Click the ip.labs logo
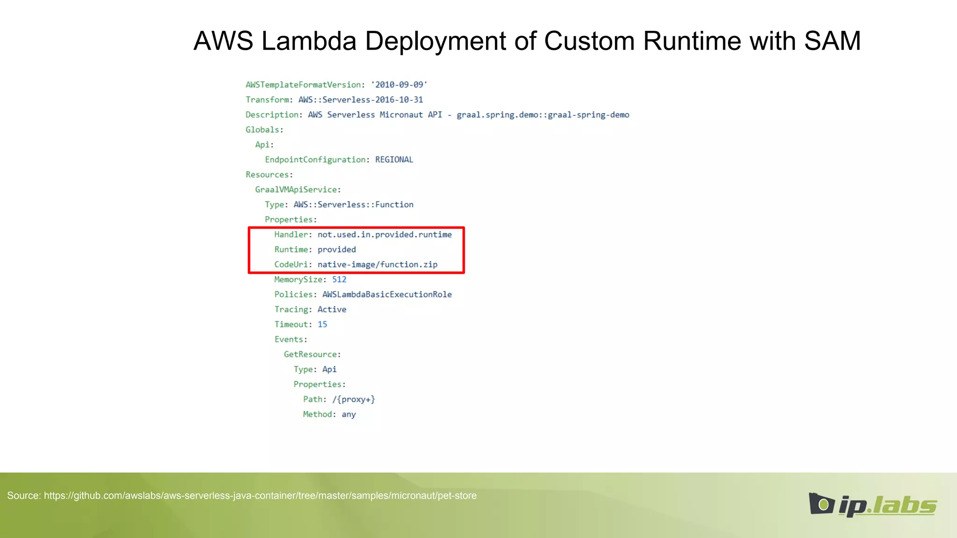 872,504
